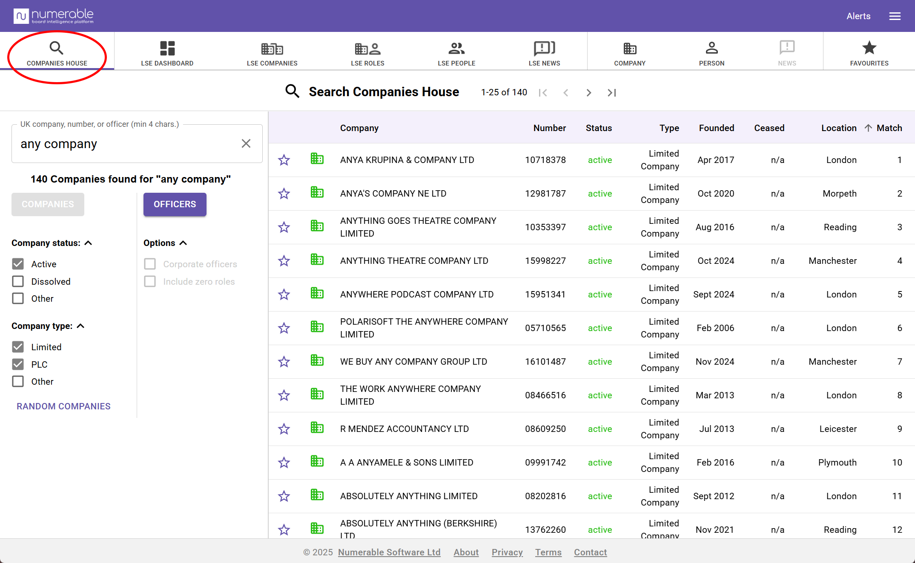The width and height of the screenshot is (915, 563).
Task: Collapse the Company status section
Action: coord(89,243)
